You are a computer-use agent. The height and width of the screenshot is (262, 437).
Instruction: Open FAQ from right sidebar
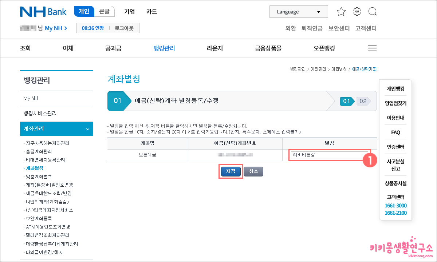(x=395, y=132)
